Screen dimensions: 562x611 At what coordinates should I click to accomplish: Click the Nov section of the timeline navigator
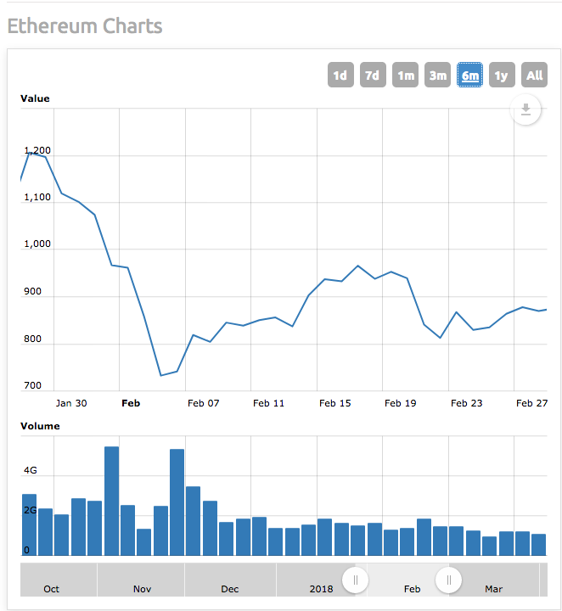click(141, 580)
